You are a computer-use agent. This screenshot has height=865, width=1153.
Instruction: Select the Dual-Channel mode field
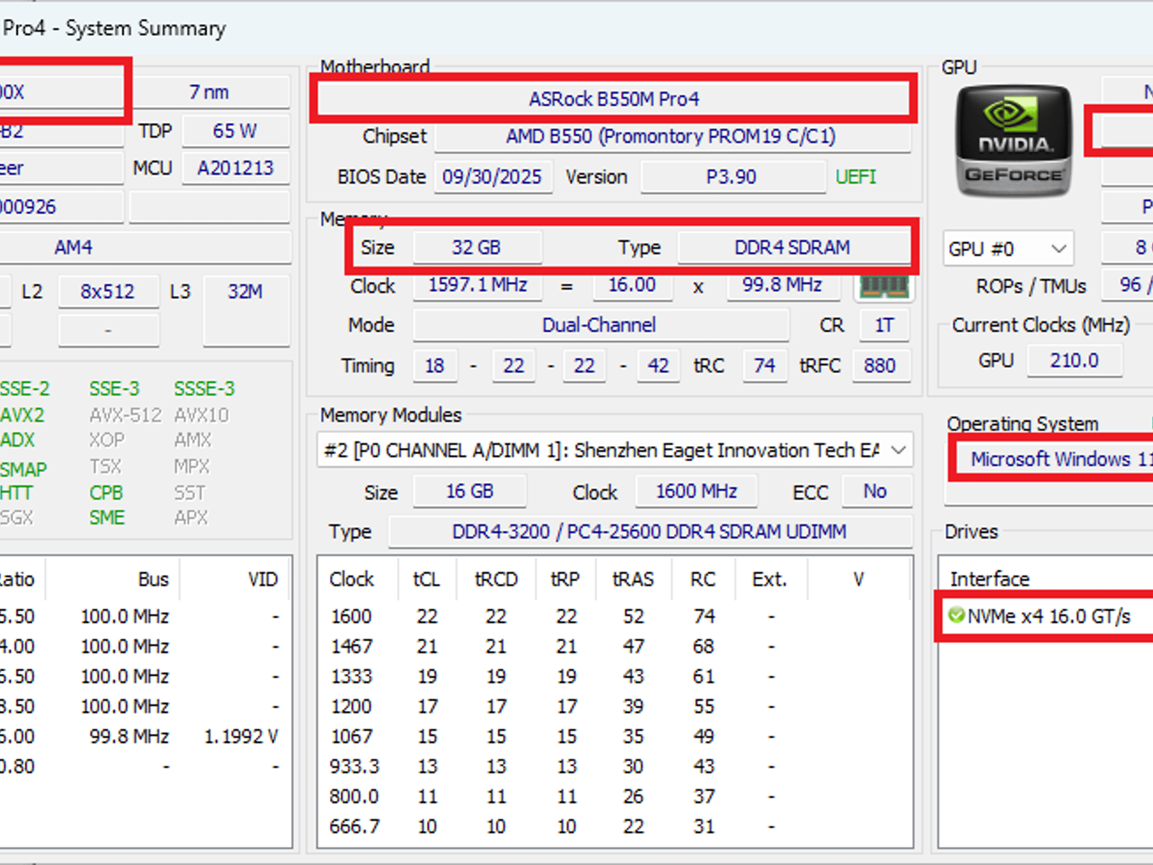(600, 325)
